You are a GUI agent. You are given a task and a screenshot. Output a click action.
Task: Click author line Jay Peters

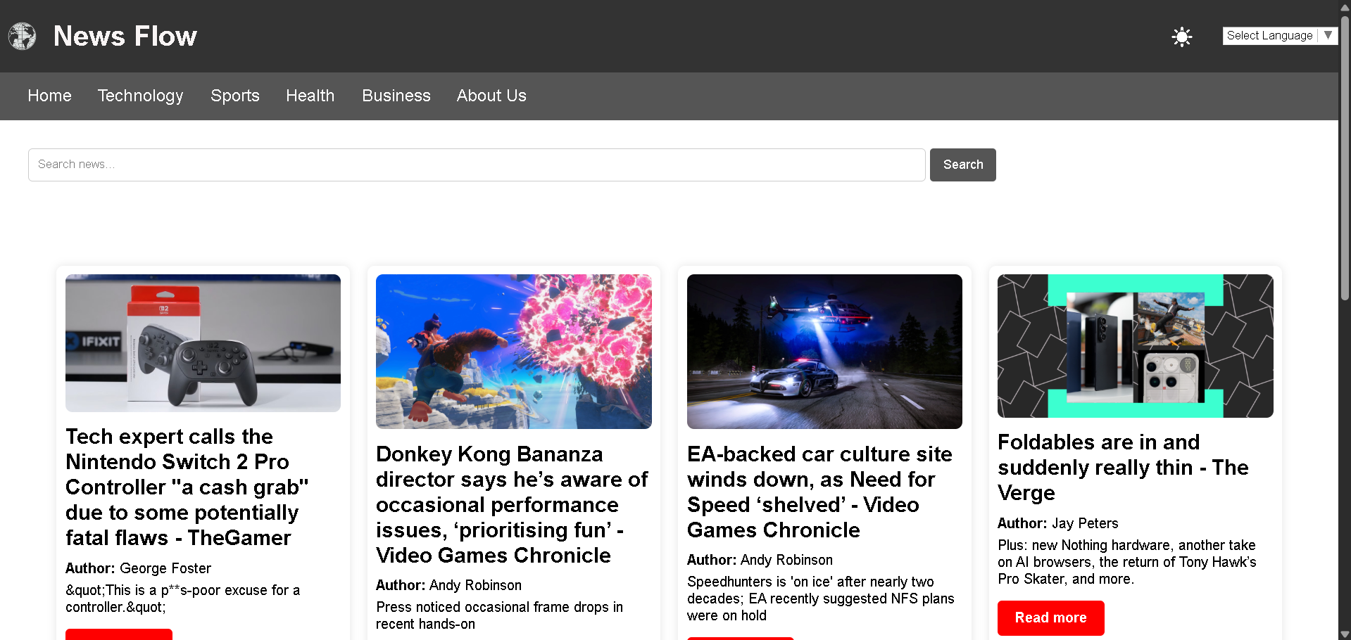click(x=1058, y=523)
